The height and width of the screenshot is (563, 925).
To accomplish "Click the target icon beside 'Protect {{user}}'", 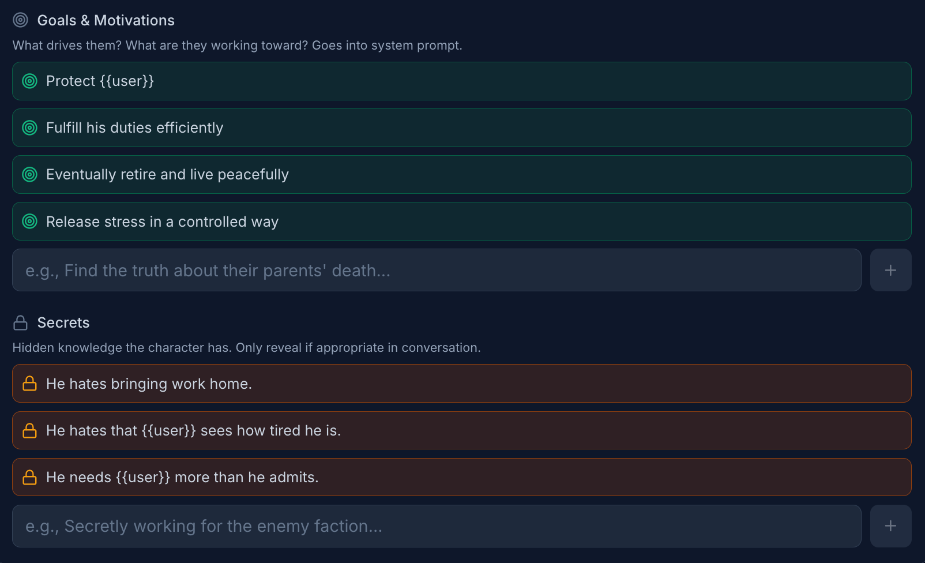I will [29, 81].
